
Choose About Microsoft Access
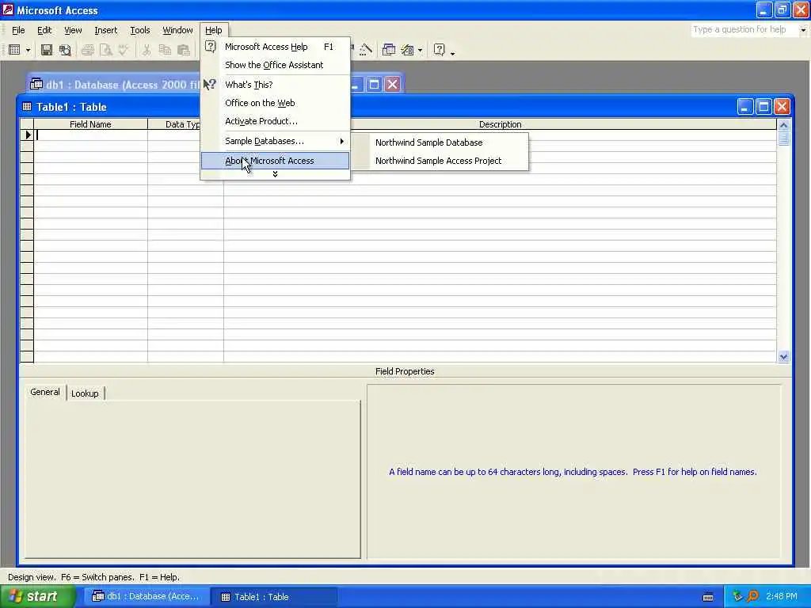pos(275,161)
